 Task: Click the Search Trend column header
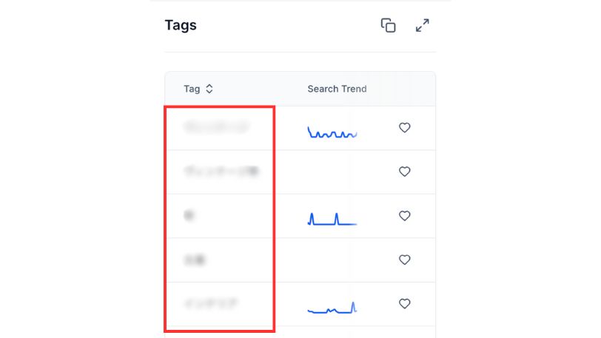[x=337, y=89]
